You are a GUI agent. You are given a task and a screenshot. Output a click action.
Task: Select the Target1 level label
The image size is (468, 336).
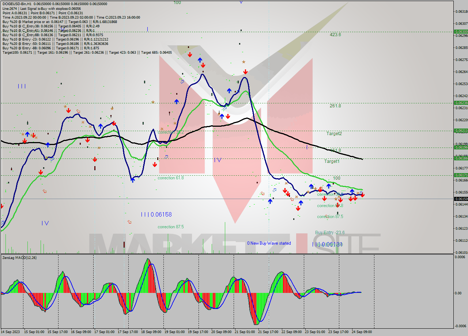332,161
